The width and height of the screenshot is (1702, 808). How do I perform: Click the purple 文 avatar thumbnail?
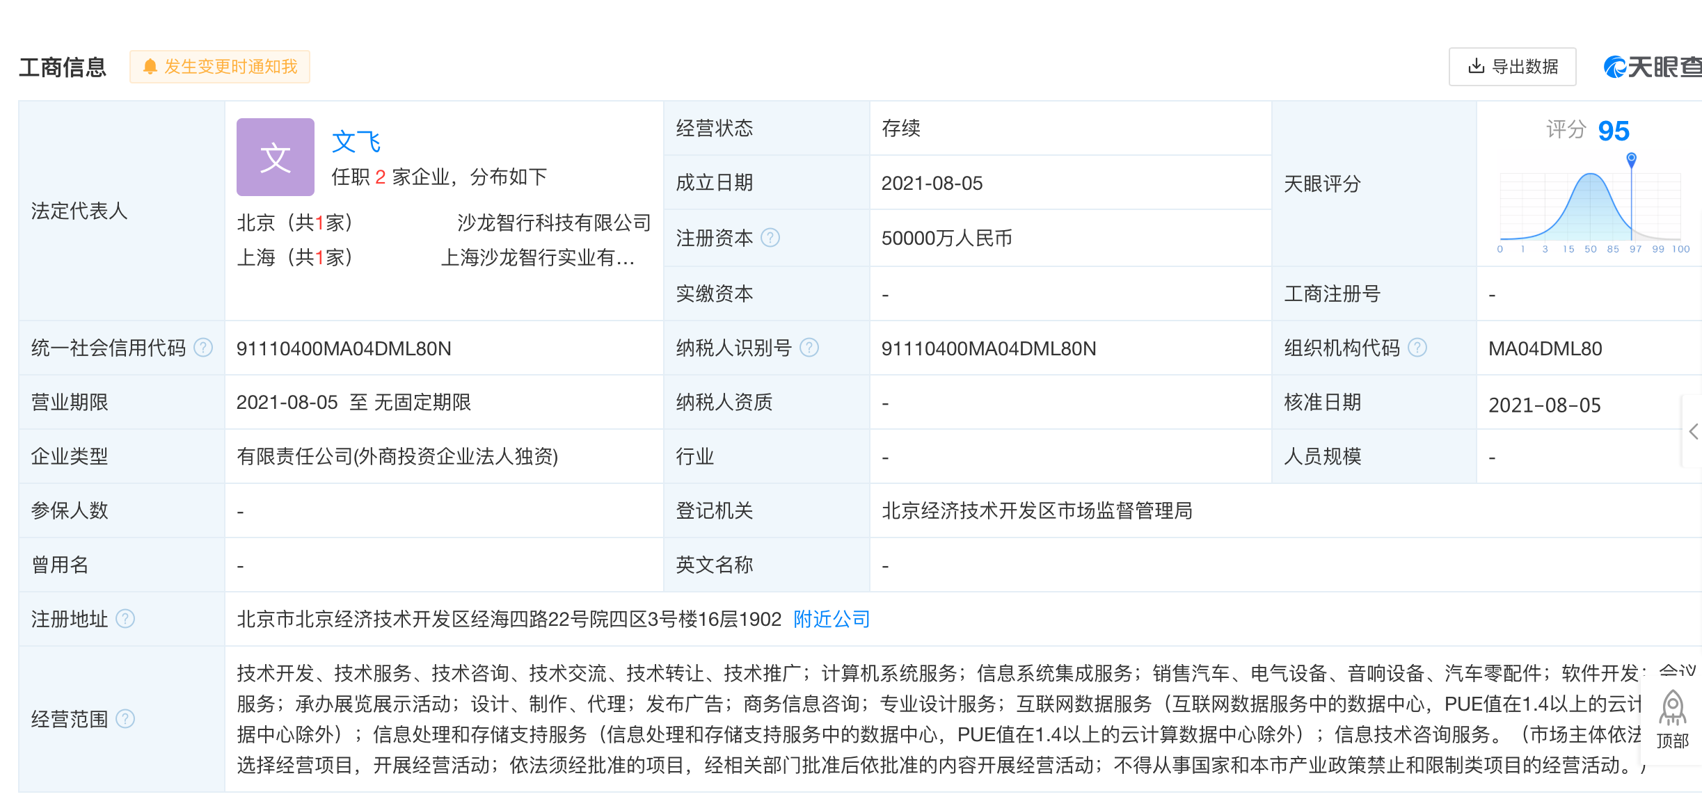pos(276,157)
